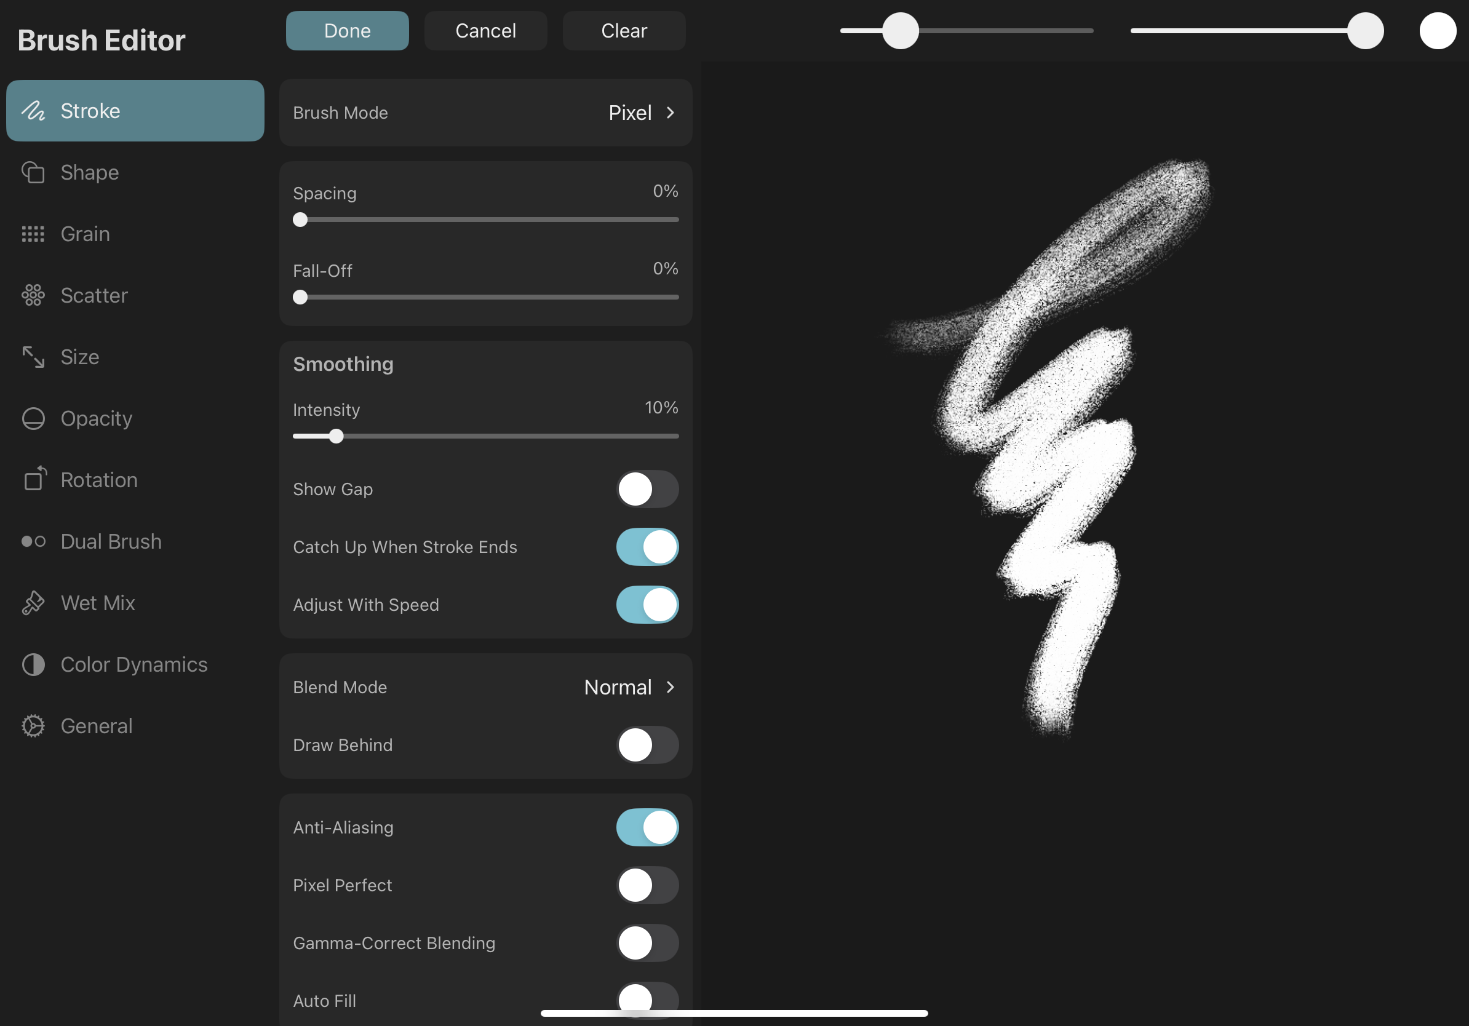
Task: Click the Smoothing section heading
Action: pos(343,364)
